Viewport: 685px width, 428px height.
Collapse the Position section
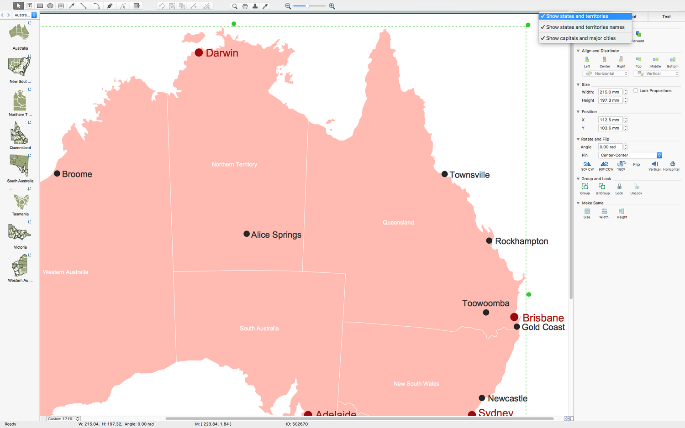578,111
